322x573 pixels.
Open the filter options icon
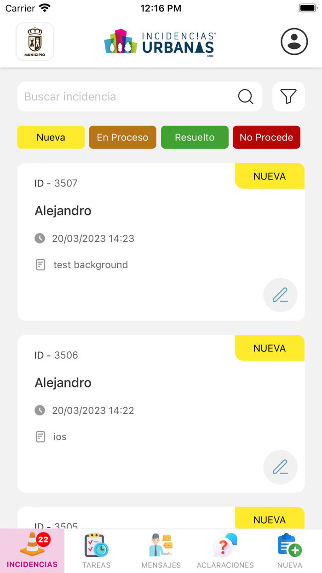point(288,97)
